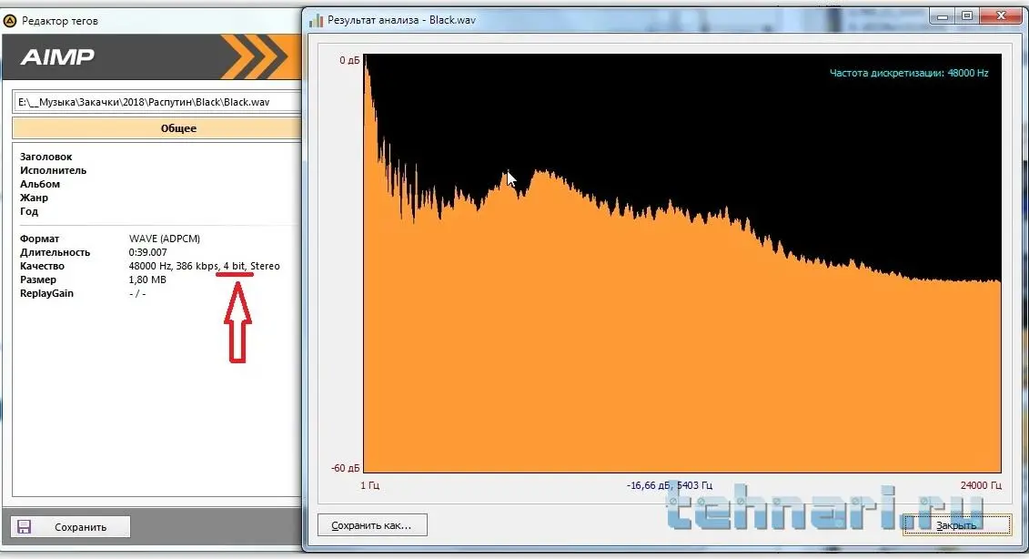Click the Альбом field label
This screenshot has height=559, width=1029.
40,184
